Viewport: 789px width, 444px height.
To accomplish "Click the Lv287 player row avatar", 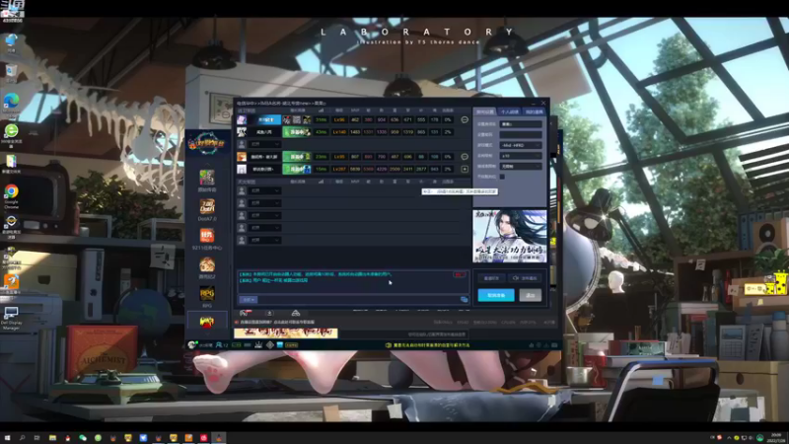I will click(242, 169).
